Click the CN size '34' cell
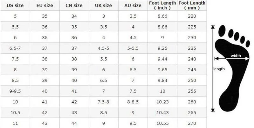The height and width of the screenshot is (128, 254). [x=74, y=16]
